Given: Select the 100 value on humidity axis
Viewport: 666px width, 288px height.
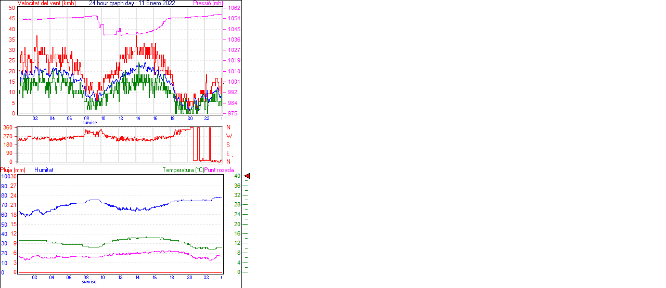Looking at the screenshot, I should [5, 176].
